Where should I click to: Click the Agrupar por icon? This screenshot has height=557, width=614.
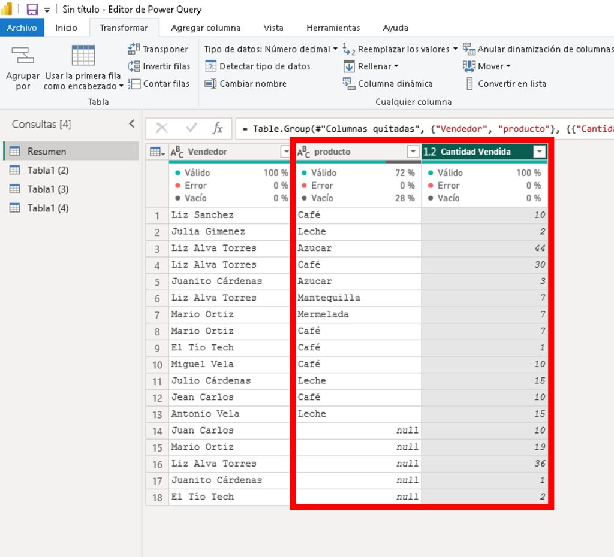(x=23, y=56)
